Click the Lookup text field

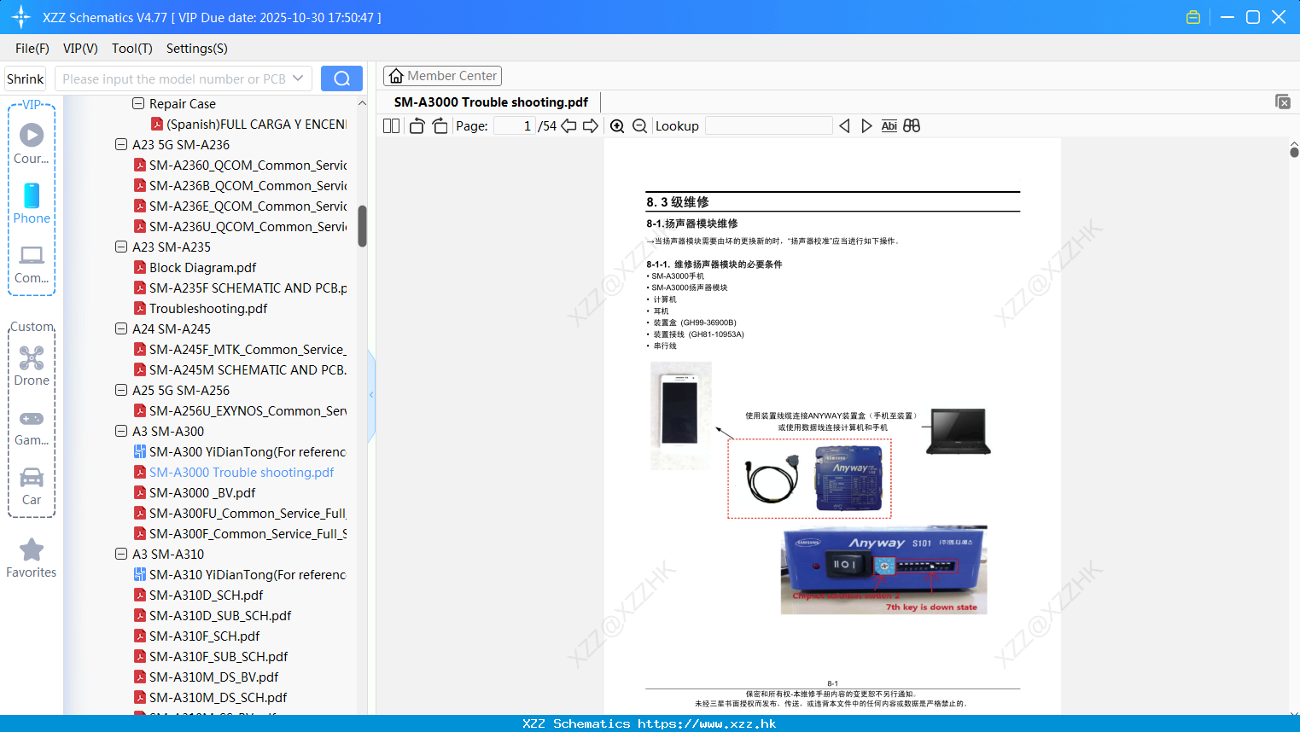point(768,126)
